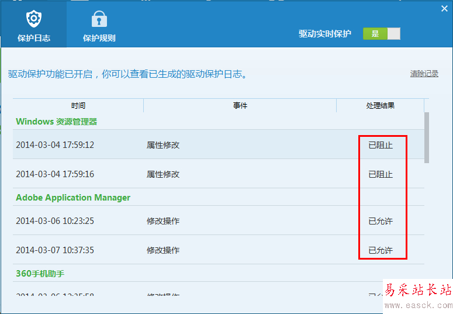
Task: Close the driver protection window
Action: point(444,9)
